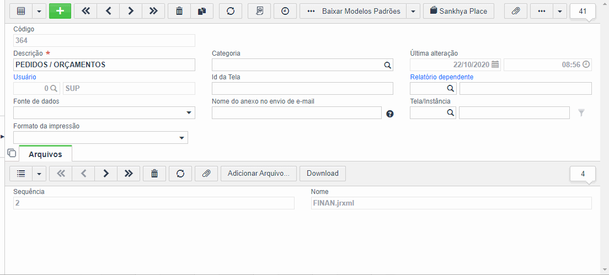Open grid view mode dropdown arrow
The height and width of the screenshot is (275, 609).
pos(39,11)
